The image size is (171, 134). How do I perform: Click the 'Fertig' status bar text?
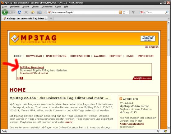click(x=4, y=131)
